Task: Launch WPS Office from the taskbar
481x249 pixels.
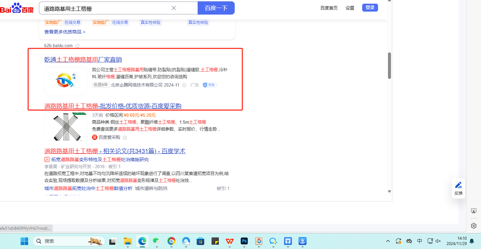Action: click(230, 241)
